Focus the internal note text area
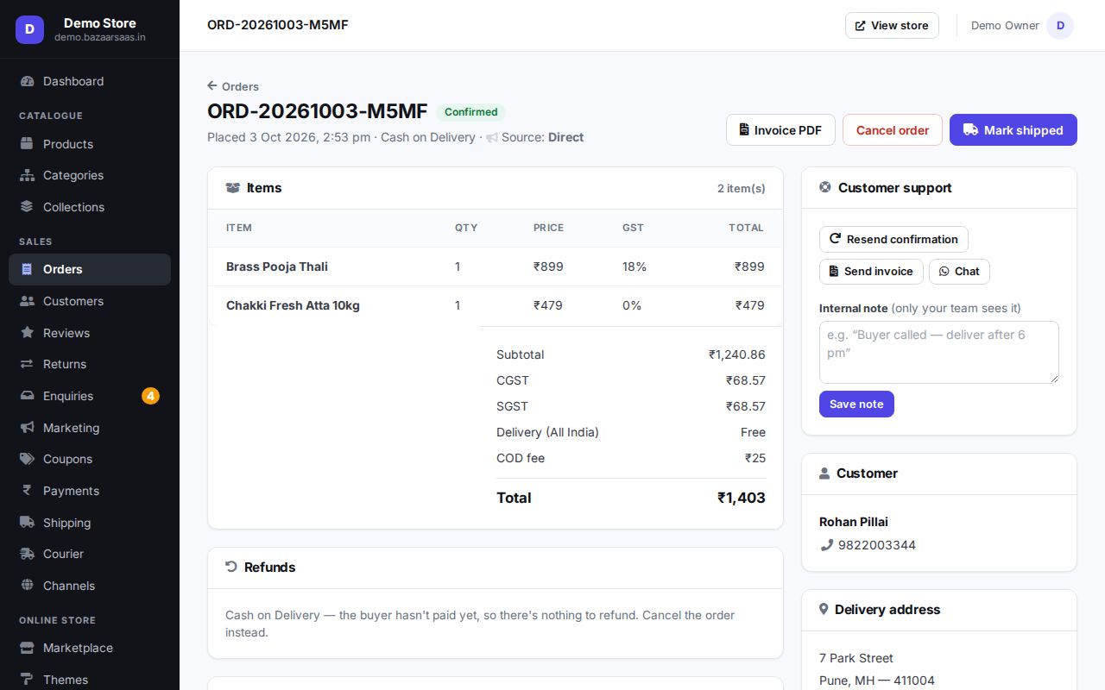Screen dimensions: 1105x690 coord(939,352)
